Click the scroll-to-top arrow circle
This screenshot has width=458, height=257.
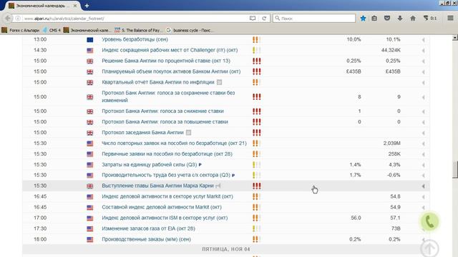pyautogui.click(x=429, y=248)
